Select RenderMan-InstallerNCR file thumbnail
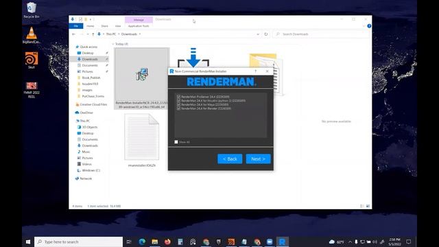Image resolution: width=439 pixels, height=247 pixels. coord(142,78)
